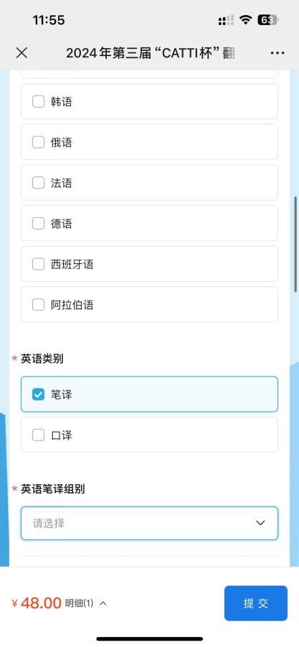This screenshot has height=647, width=299.
Task: Check the 口译 checkbox
Action: point(38,435)
